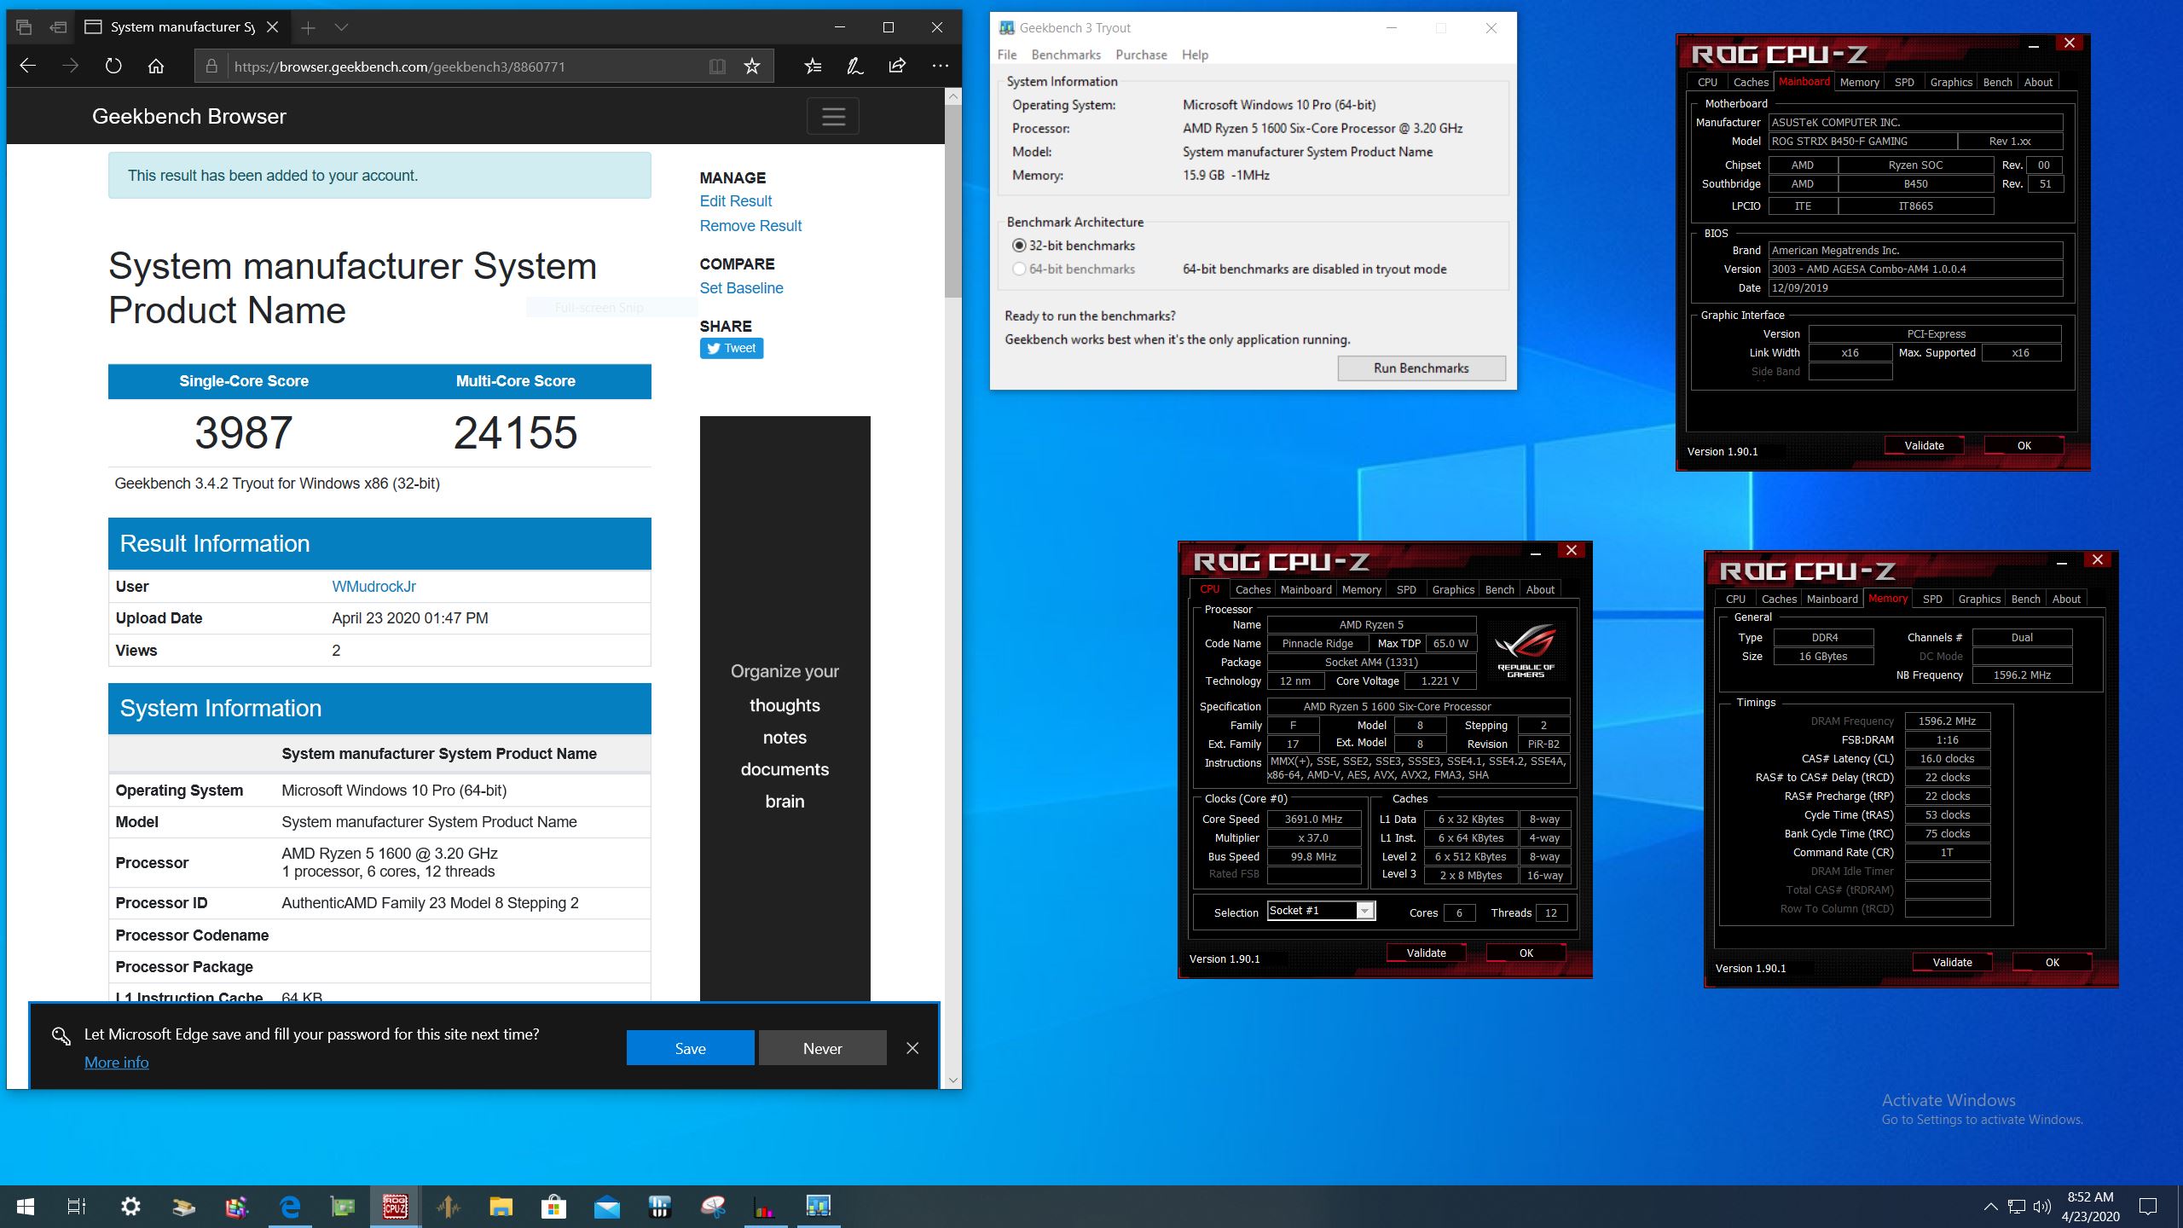Click 'Organize your thoughts' sidebar advertisement
The width and height of the screenshot is (2183, 1228).
pyautogui.click(x=785, y=708)
